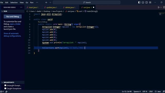Viewport: 165px width, 93px height.
Task: Click the Java braces language icon
Action: (x=156, y=91)
